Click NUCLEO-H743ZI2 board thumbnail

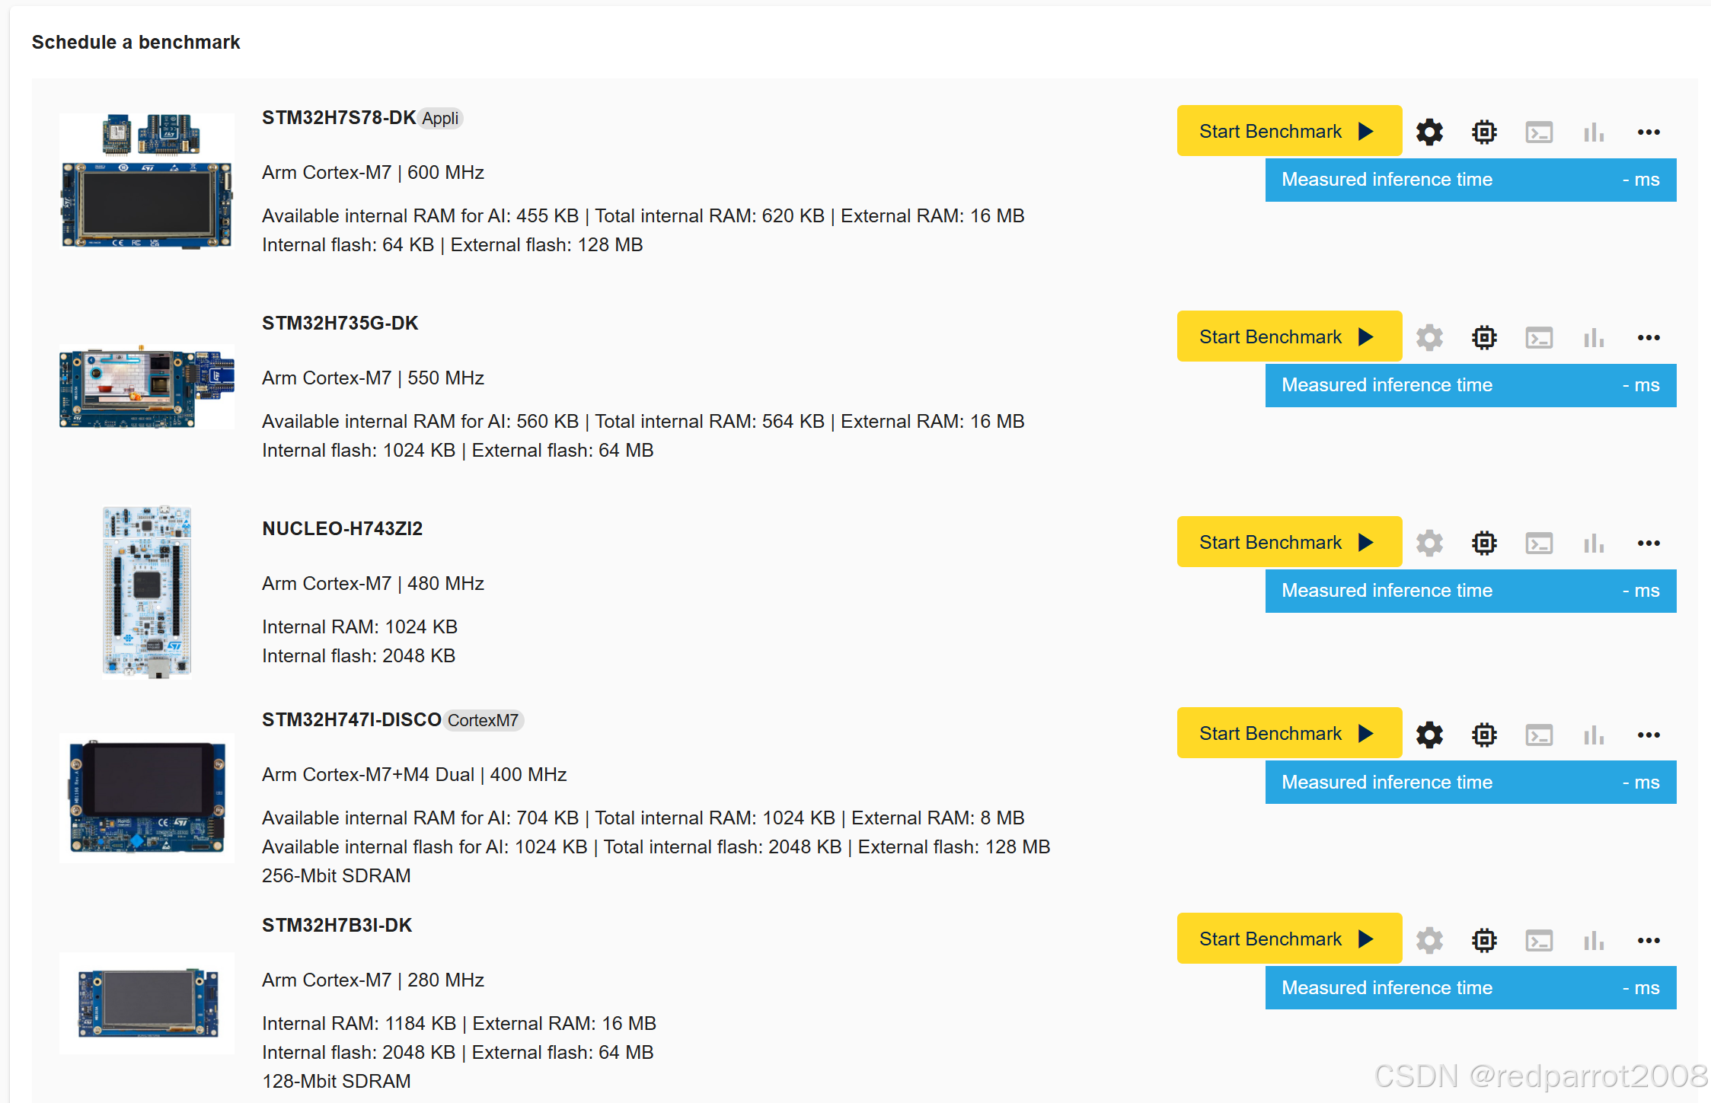click(147, 591)
